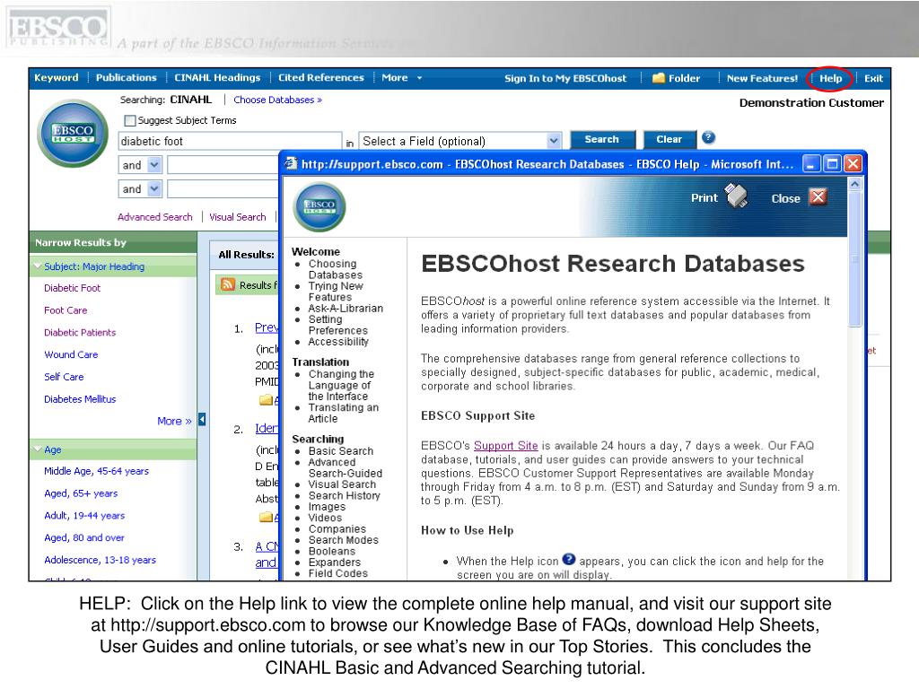Open Field Codes help topic
This screenshot has width=919, height=689.
338,573
